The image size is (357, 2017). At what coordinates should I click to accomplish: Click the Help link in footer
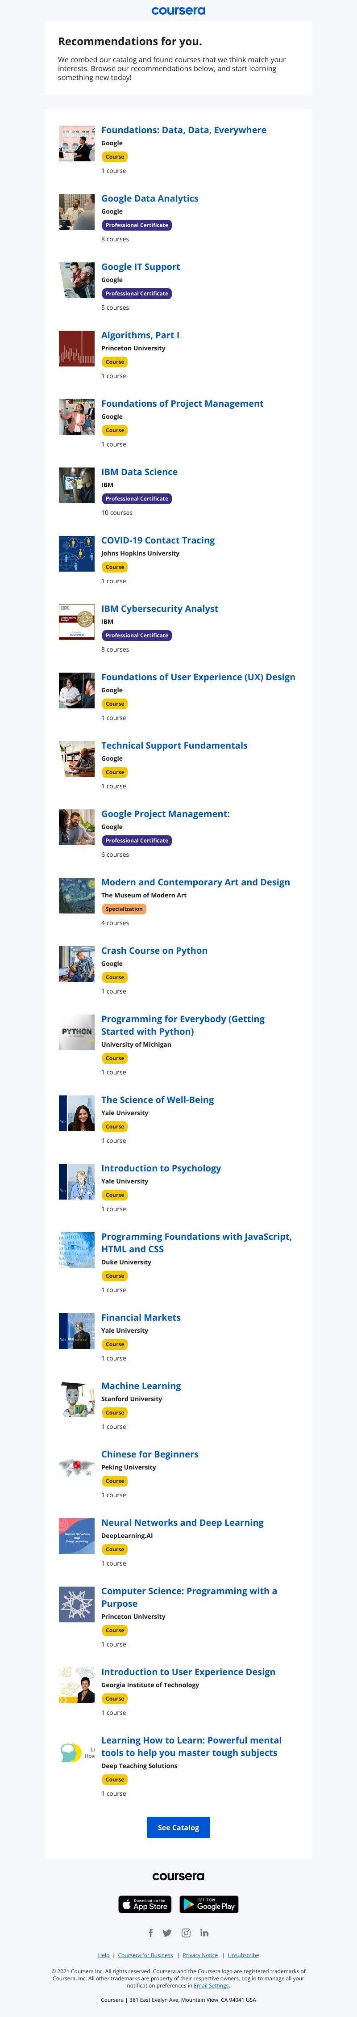103,1955
